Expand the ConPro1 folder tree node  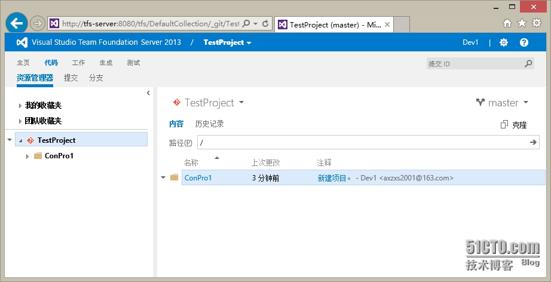(x=27, y=157)
